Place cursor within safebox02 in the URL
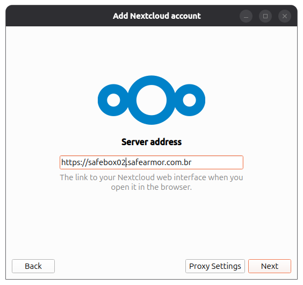Viewport: 303px width, 285px height. coord(107,162)
